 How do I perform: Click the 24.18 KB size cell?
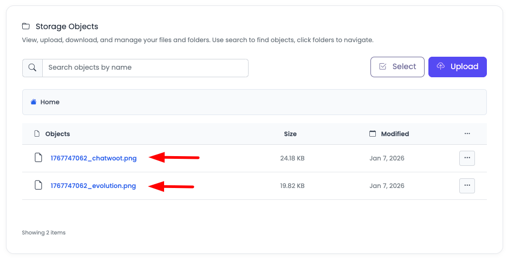point(292,158)
